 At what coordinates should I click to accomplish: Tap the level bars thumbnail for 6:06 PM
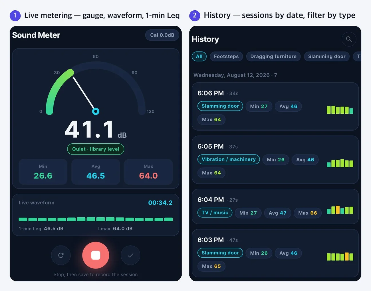click(340, 110)
